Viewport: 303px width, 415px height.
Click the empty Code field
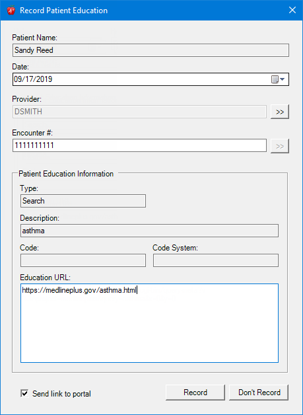click(83, 260)
